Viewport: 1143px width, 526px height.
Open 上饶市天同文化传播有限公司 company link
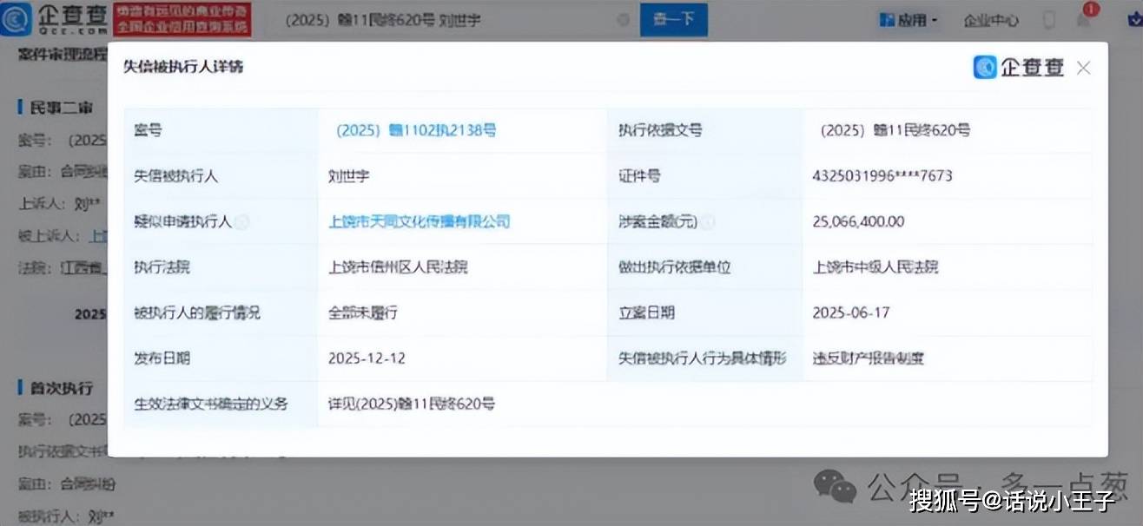coord(419,221)
